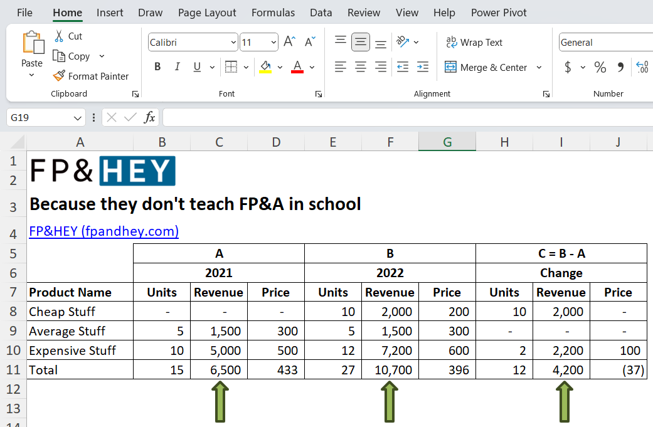Click the Increase Font Size icon
Image resolution: width=653 pixels, height=427 pixels.
point(288,41)
